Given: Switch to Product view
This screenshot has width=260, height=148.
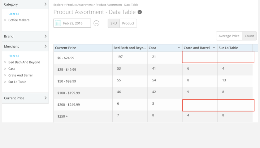Looking at the screenshot, I should [x=128, y=23].
